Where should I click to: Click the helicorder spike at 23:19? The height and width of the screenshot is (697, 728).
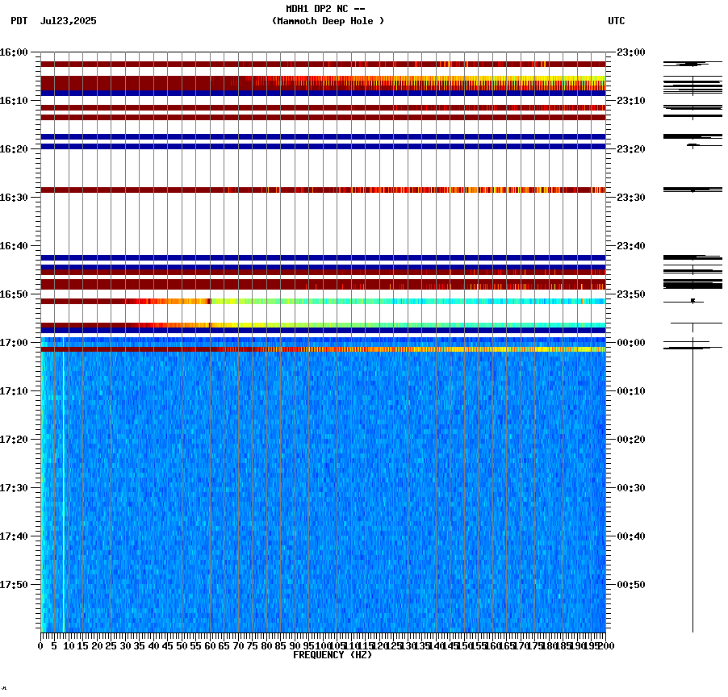click(692, 145)
